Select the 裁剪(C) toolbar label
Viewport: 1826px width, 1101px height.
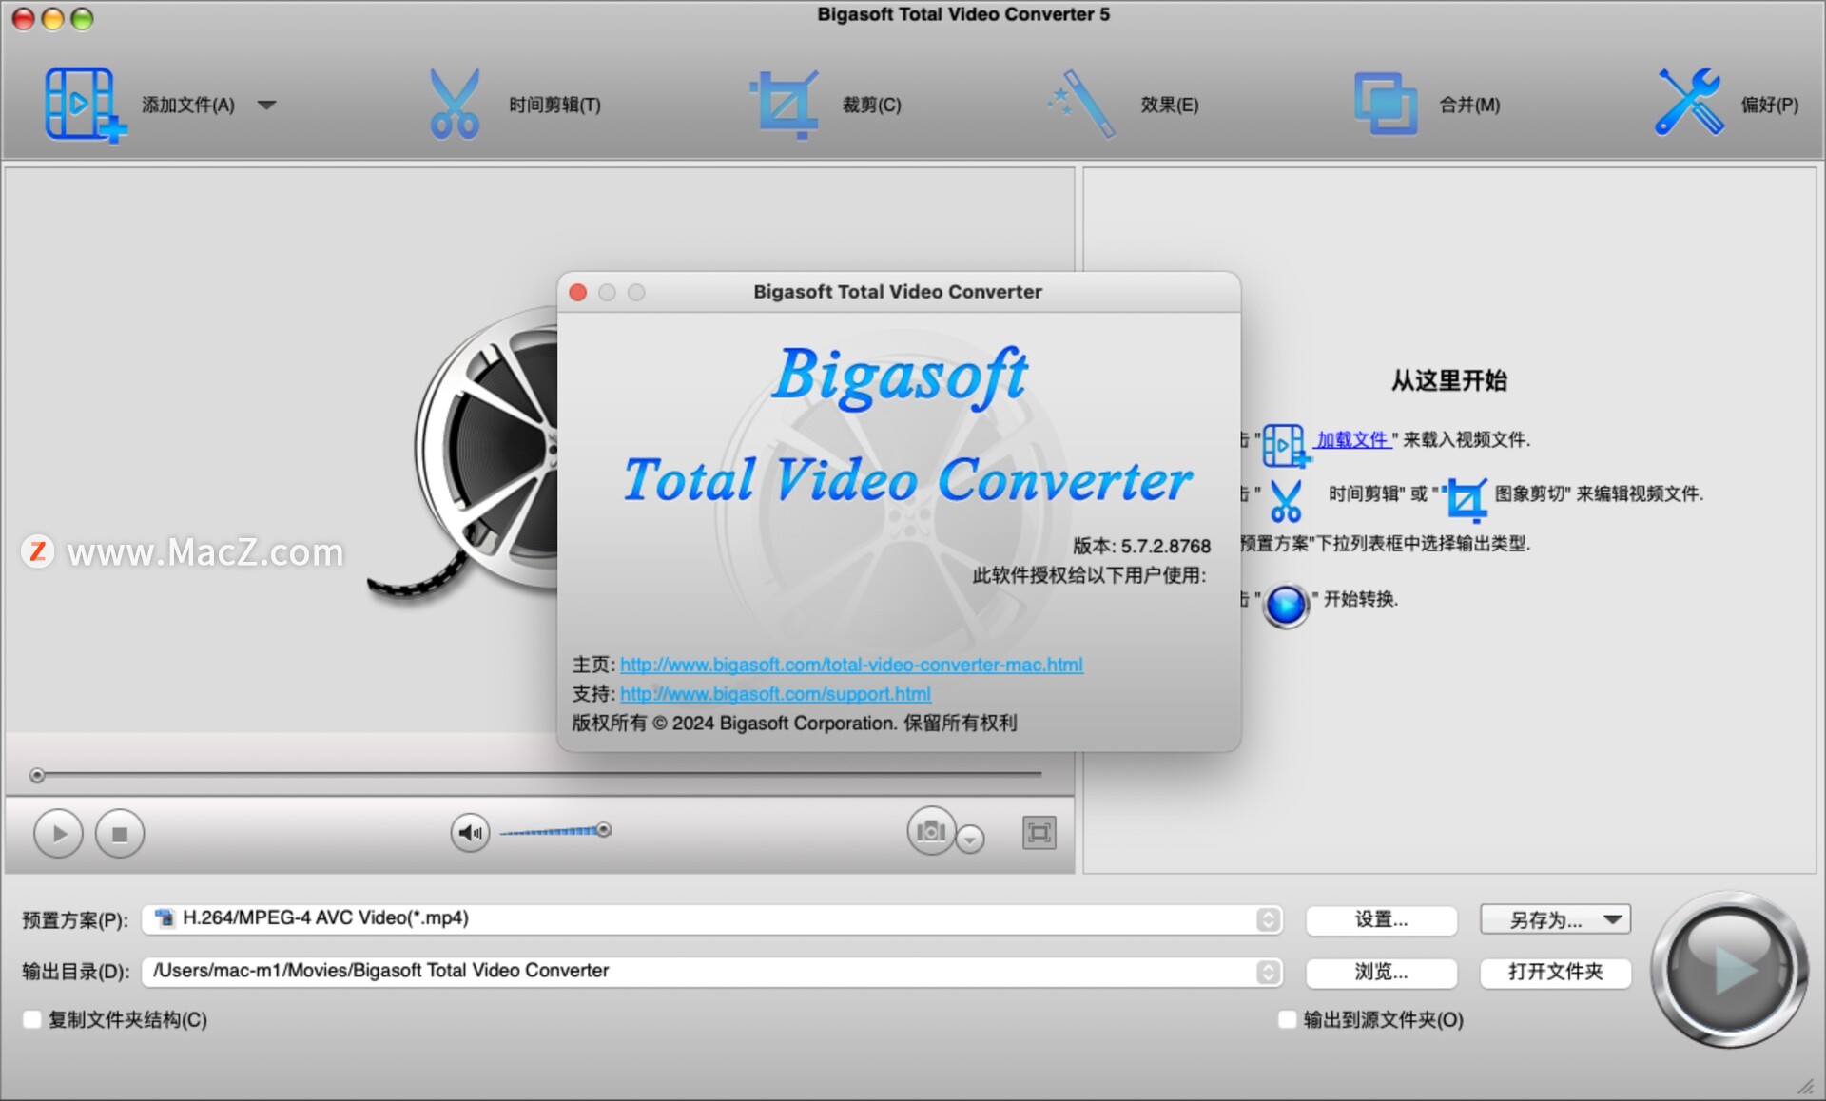pyautogui.click(x=871, y=105)
